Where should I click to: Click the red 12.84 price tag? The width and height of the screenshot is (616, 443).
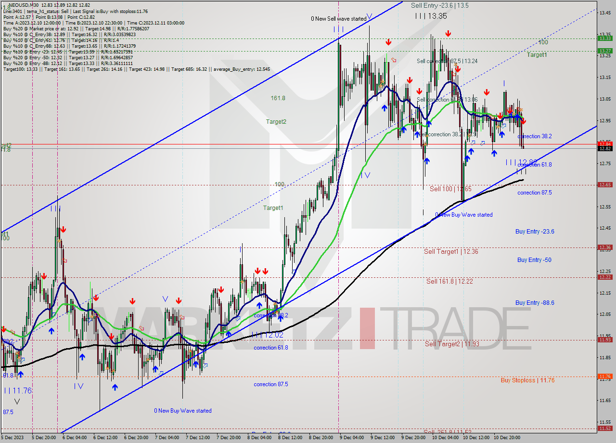coord(605,143)
